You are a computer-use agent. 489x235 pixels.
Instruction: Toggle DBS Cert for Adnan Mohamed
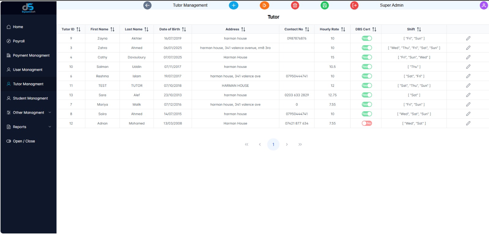(x=367, y=123)
